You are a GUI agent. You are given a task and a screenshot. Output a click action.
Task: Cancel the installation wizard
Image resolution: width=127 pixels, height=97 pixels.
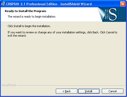[113, 91]
